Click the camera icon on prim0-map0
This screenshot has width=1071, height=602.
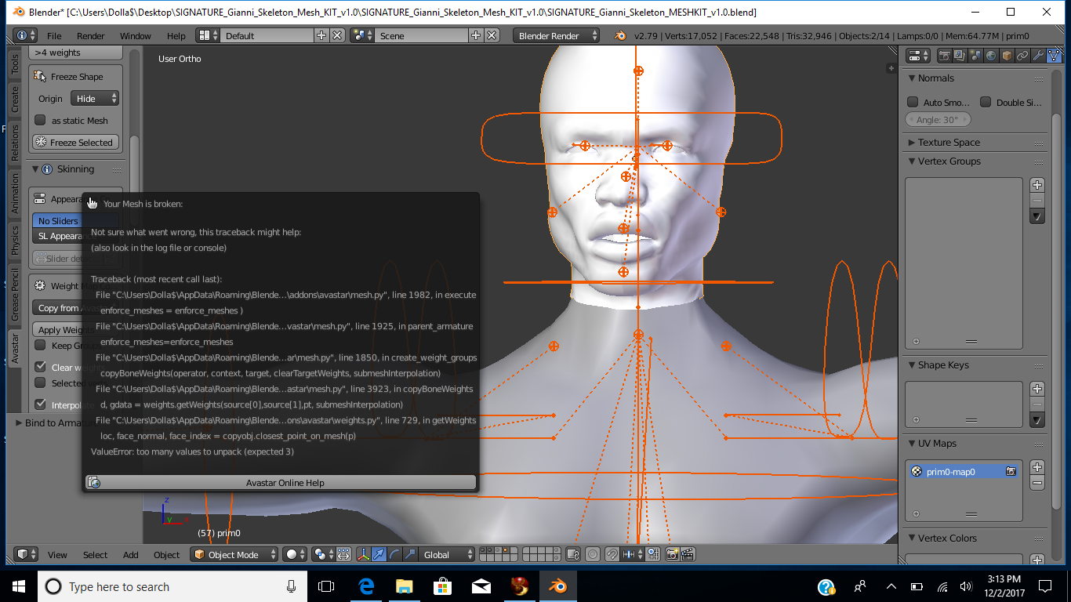1011,472
